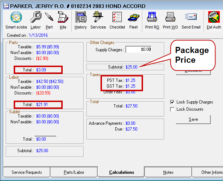Open the Kits toolbar icon
This screenshot has height=181, width=223.
coord(63,20)
